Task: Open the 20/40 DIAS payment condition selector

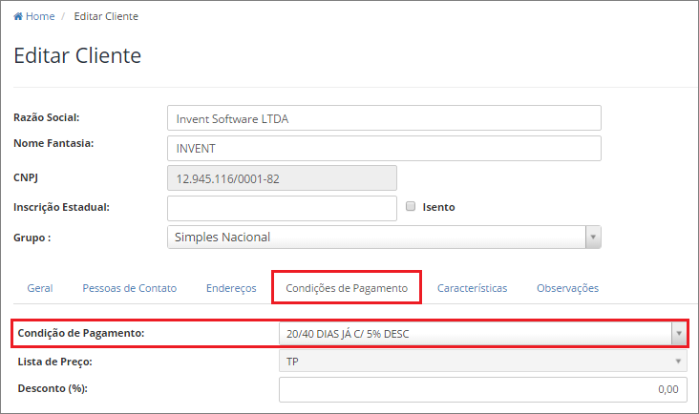Action: point(483,334)
